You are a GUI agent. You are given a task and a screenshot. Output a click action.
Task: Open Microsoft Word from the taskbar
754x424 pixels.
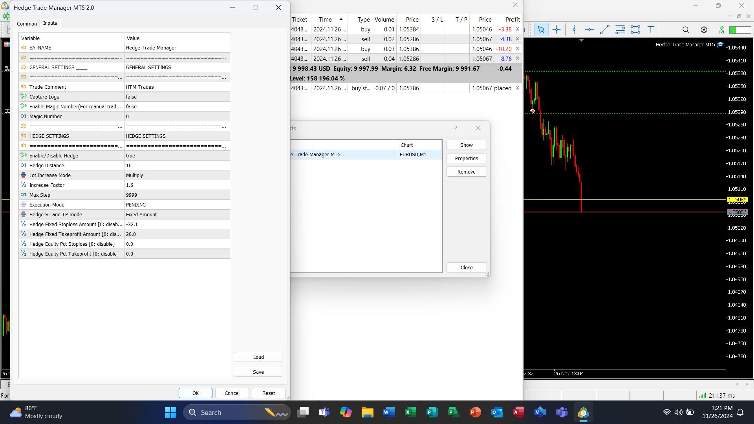click(389, 412)
